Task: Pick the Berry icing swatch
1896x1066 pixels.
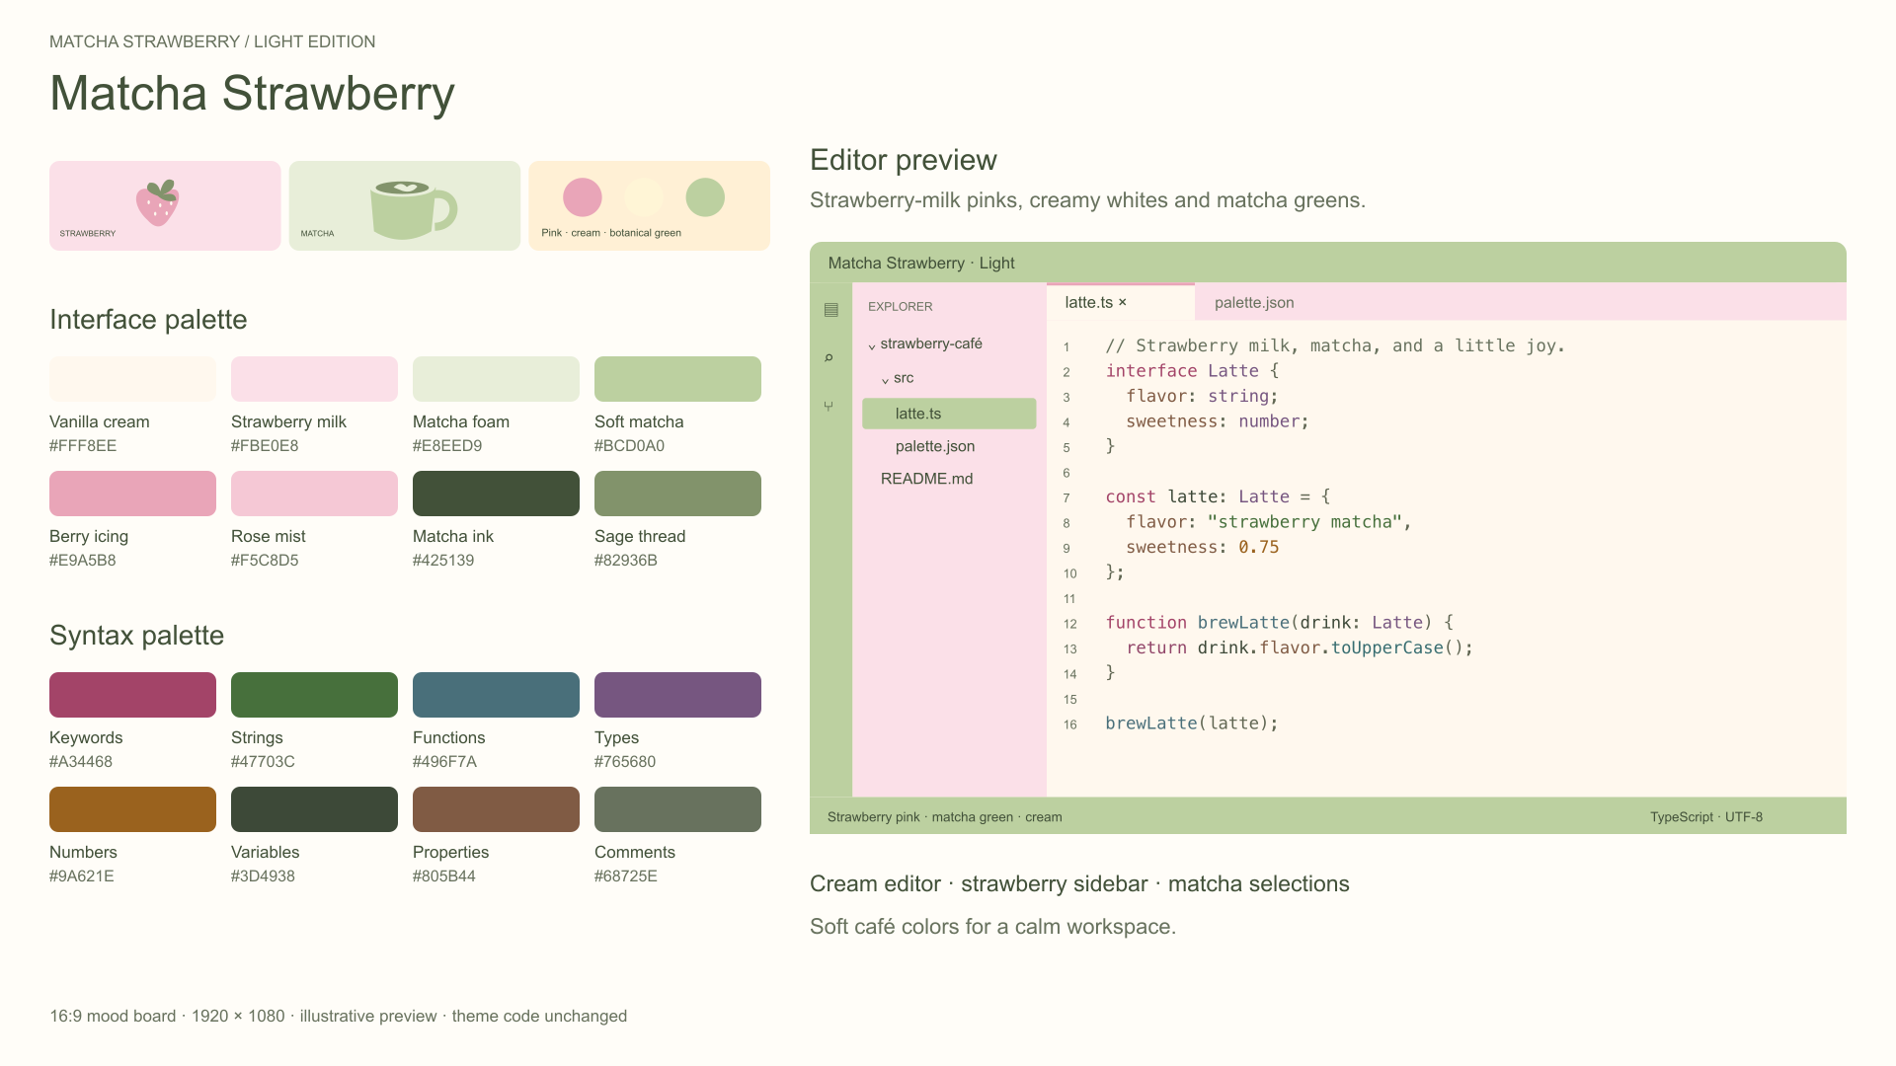Action: pyautogui.click(x=132, y=494)
